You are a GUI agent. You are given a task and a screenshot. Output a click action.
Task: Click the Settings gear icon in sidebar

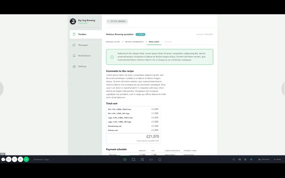click(x=74, y=66)
